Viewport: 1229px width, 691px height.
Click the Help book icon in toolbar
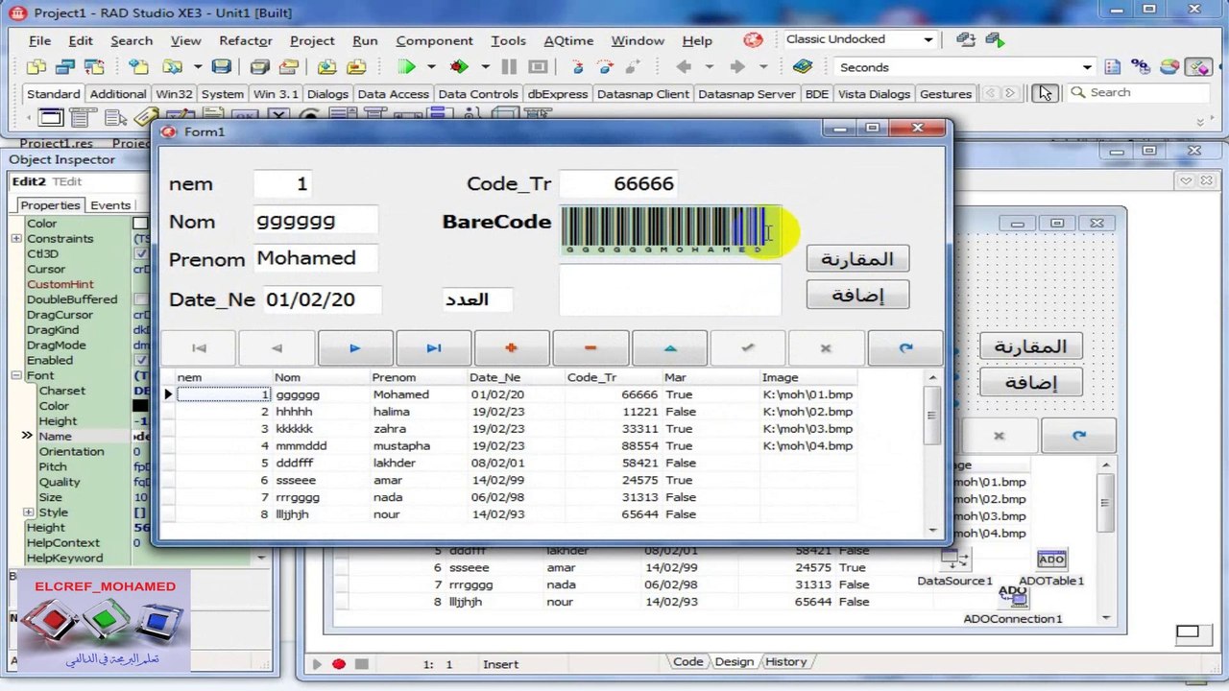click(803, 67)
